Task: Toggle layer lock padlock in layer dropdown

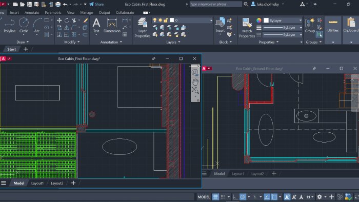Action: pos(166,20)
